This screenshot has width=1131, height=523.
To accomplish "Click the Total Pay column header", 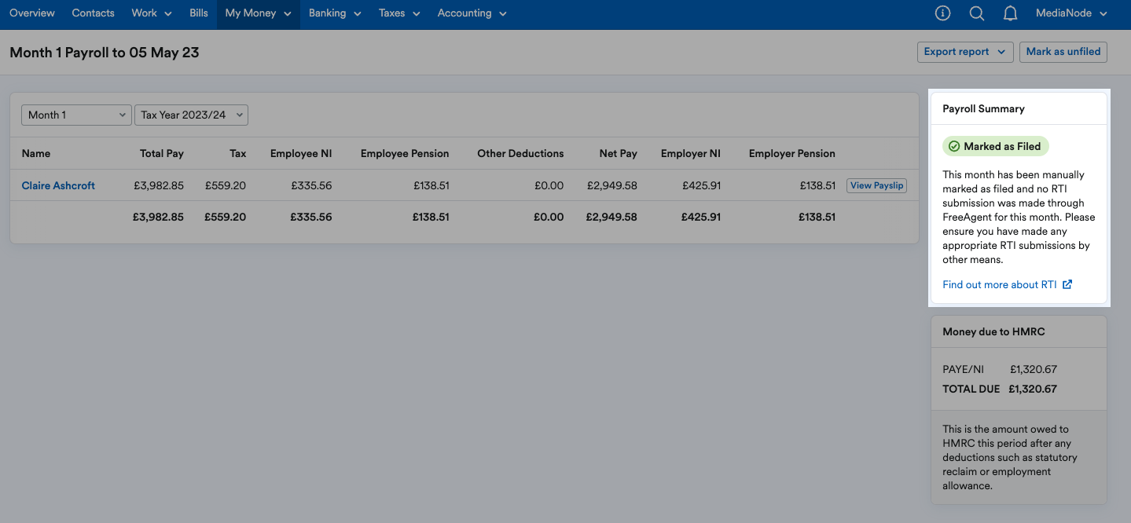I will pos(162,153).
